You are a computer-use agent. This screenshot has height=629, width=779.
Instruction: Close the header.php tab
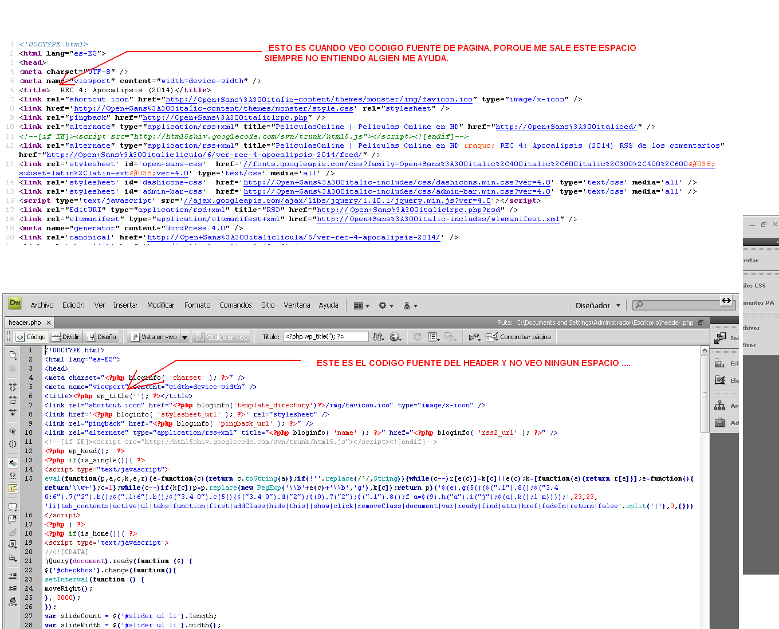pos(49,323)
